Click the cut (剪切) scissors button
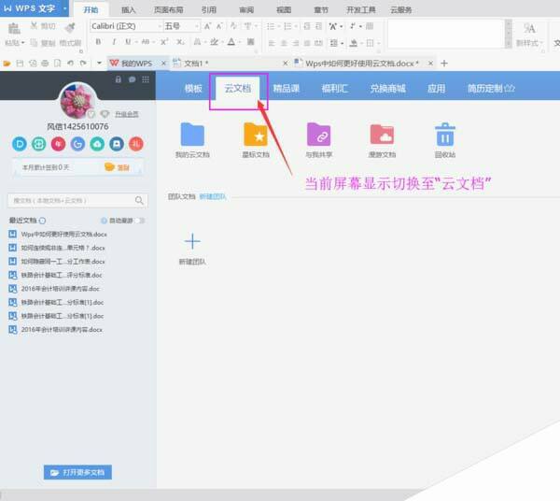The height and width of the screenshot is (501, 560). click(x=43, y=26)
